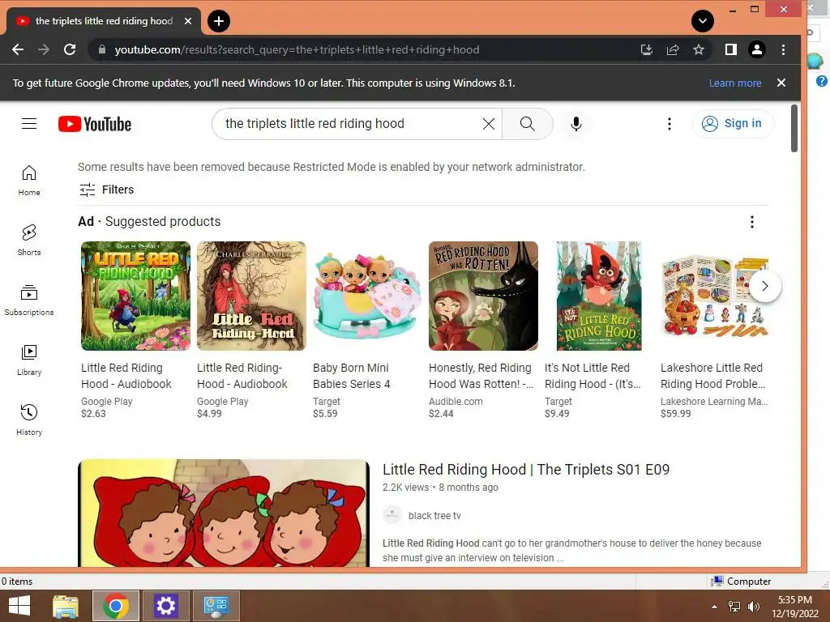Open the network tray icon
Image resolution: width=830 pixels, height=622 pixels.
734,607
